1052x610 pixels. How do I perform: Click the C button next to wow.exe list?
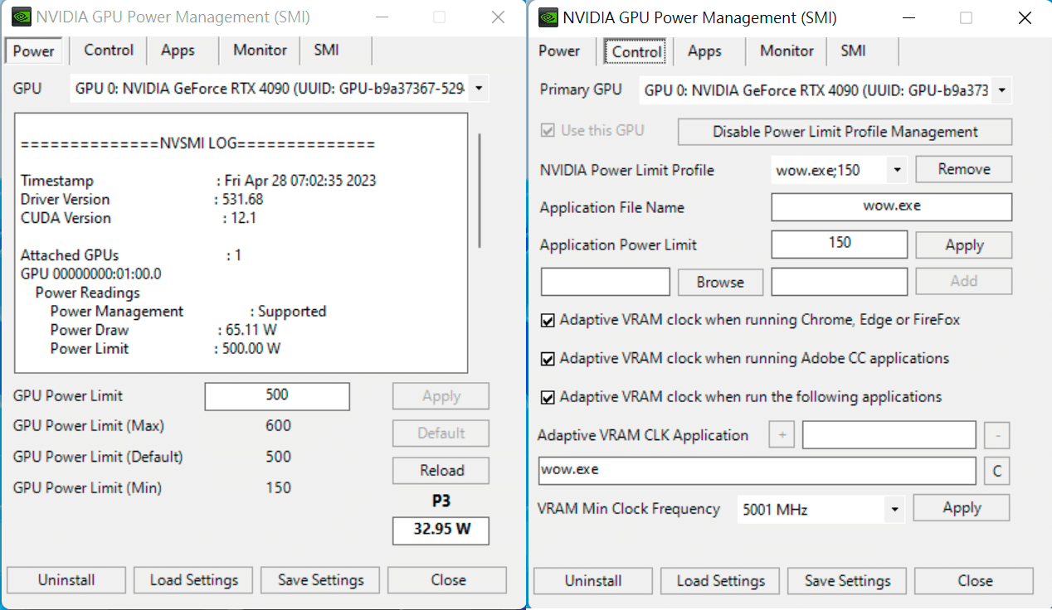996,471
